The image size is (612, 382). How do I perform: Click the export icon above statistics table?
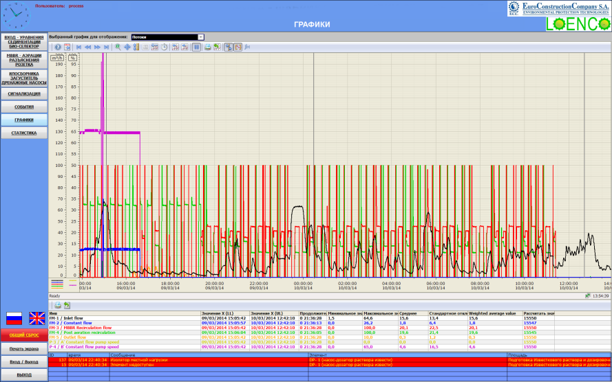(x=67, y=305)
